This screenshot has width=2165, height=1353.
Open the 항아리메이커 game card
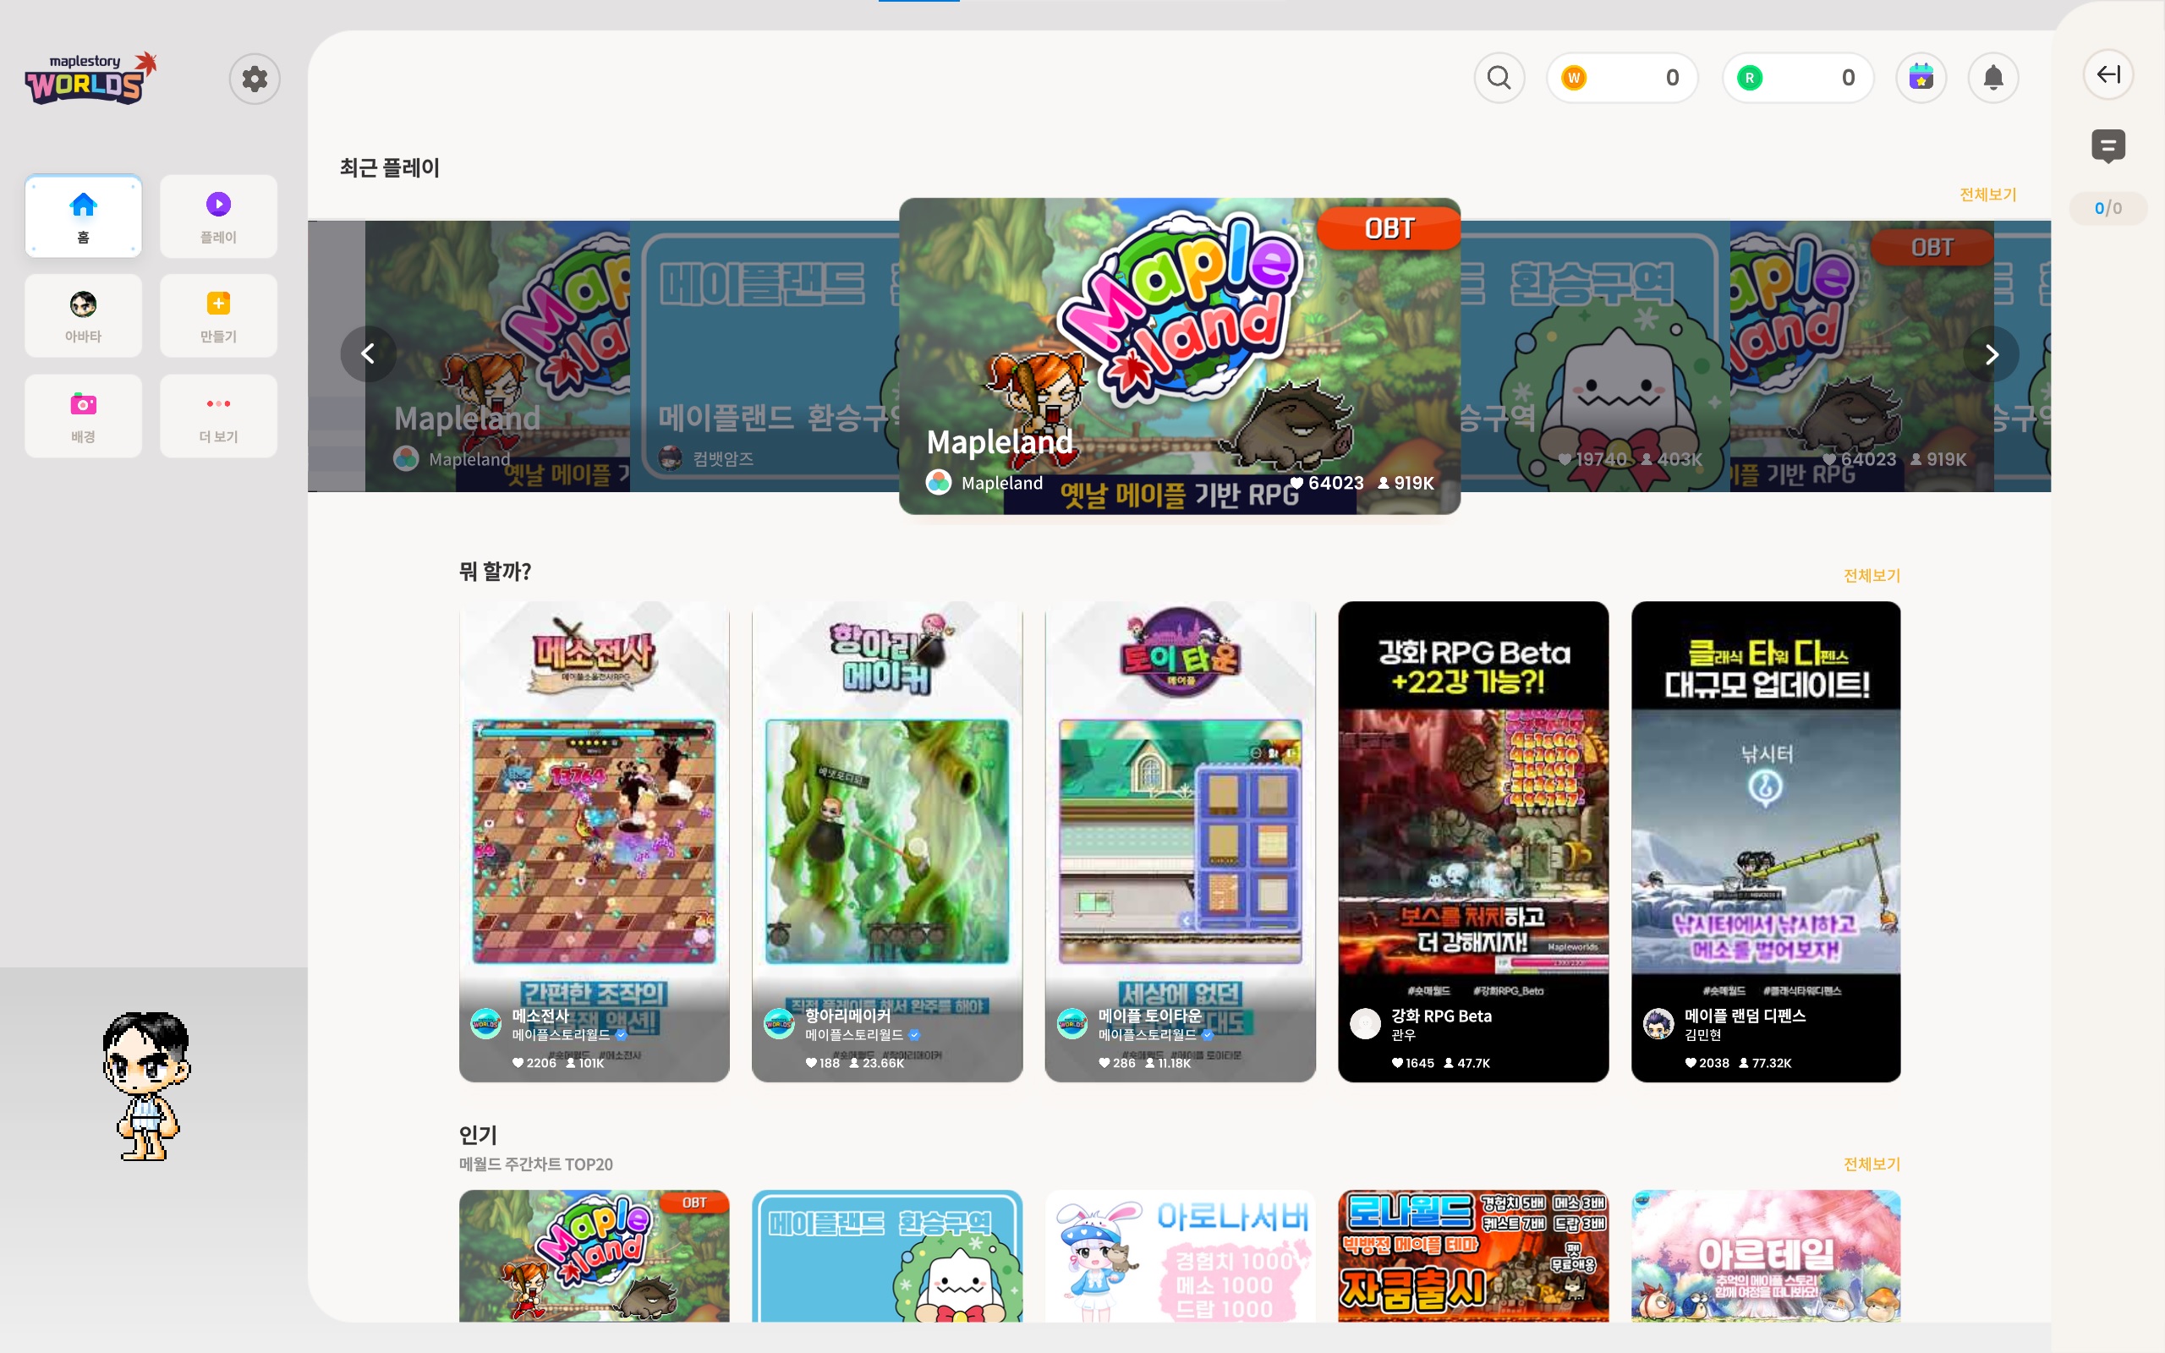[x=886, y=841]
